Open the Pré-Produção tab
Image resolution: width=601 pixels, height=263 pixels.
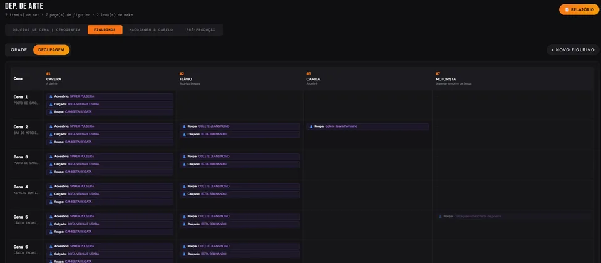201,30
